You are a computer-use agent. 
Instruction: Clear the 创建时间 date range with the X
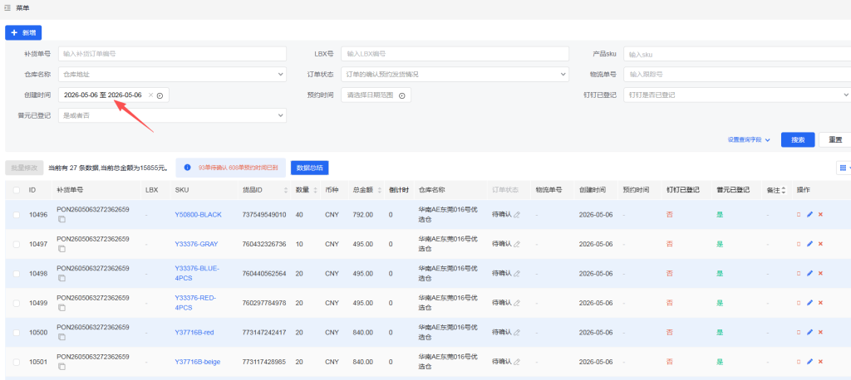point(151,95)
